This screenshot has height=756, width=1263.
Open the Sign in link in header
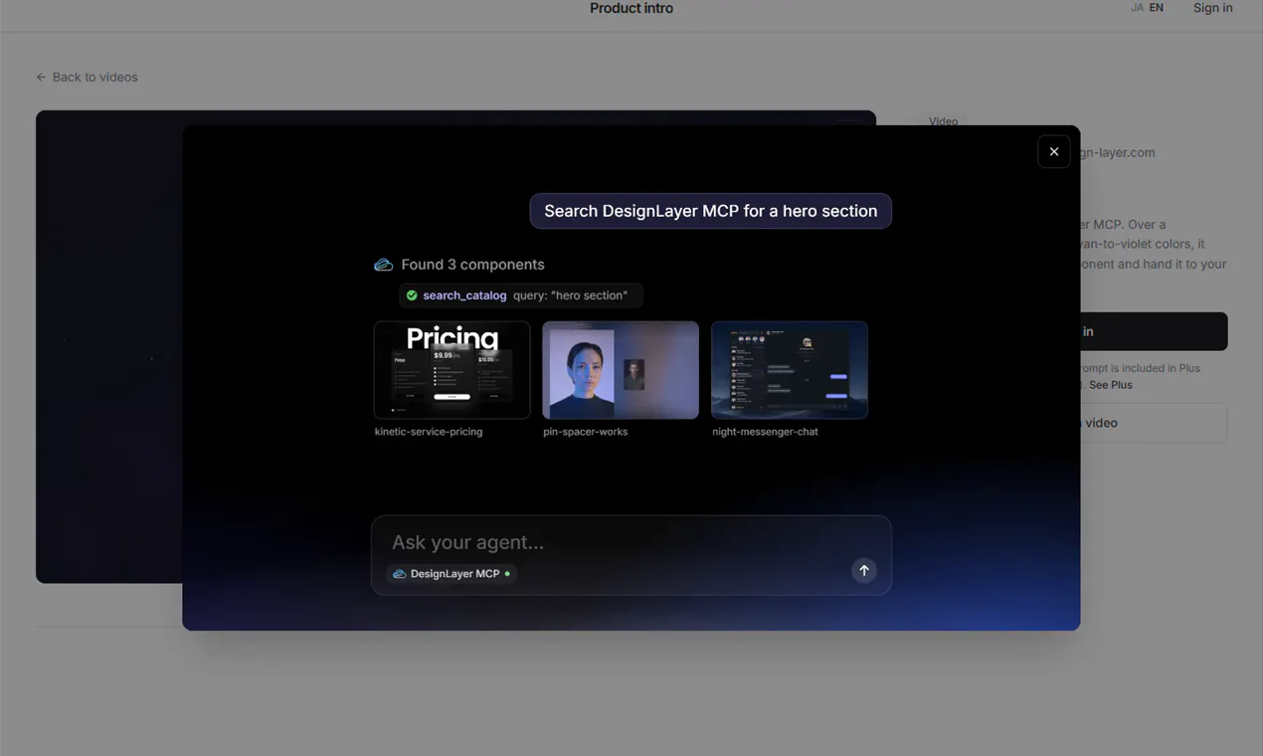[1212, 8]
